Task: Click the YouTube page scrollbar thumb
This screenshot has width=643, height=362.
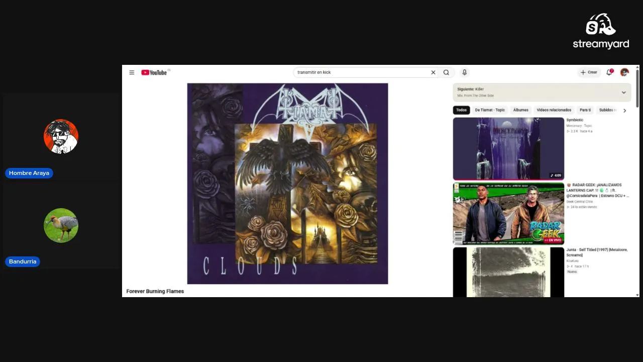Action: click(x=637, y=88)
